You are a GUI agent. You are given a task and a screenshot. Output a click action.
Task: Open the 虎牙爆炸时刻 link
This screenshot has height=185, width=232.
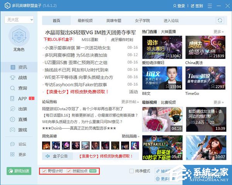122,40
